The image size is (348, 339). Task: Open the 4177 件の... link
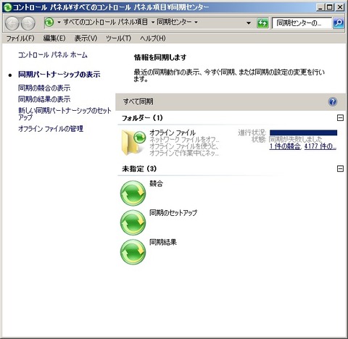tap(320, 146)
